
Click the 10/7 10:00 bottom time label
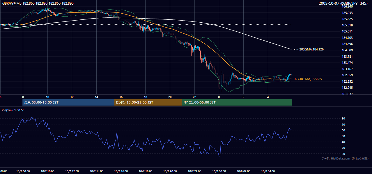point(47,171)
